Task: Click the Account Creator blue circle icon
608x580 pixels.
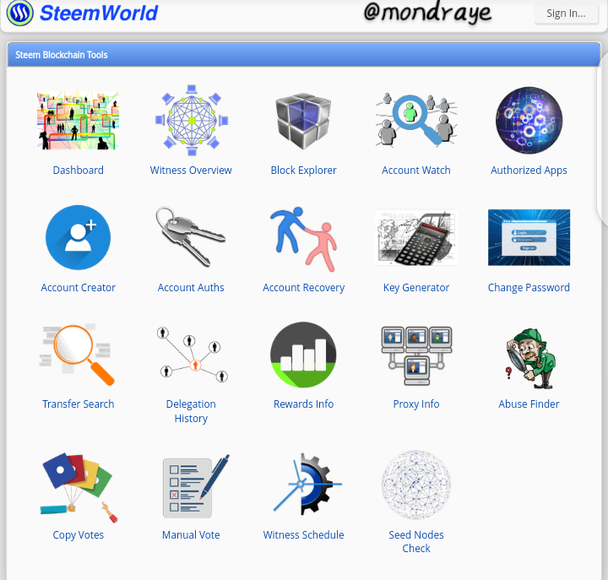Action: tap(78, 237)
